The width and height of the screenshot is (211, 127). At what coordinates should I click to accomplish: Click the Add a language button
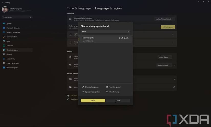(168, 27)
